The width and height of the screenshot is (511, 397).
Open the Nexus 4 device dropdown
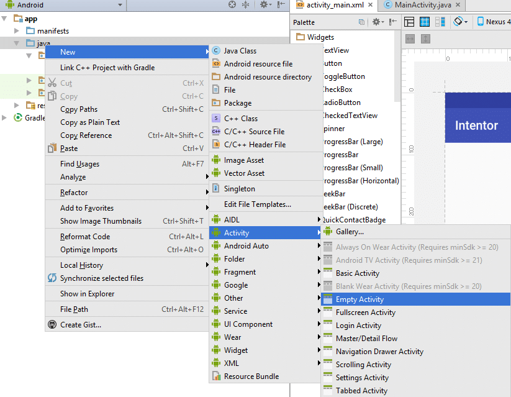(x=494, y=22)
